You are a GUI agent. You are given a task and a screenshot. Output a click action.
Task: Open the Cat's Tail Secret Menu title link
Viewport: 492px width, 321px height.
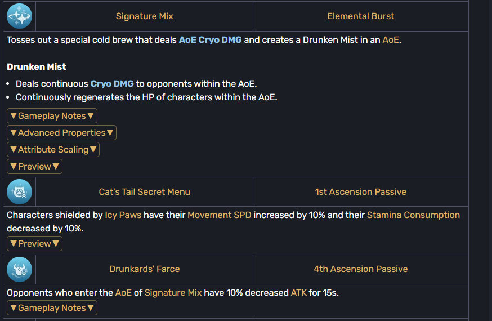(144, 191)
